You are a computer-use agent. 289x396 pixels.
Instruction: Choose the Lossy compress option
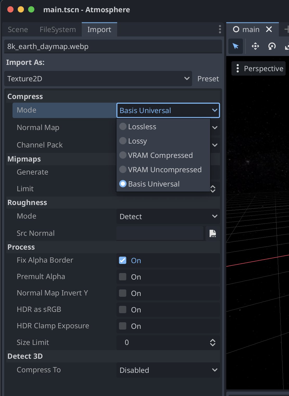163,141
